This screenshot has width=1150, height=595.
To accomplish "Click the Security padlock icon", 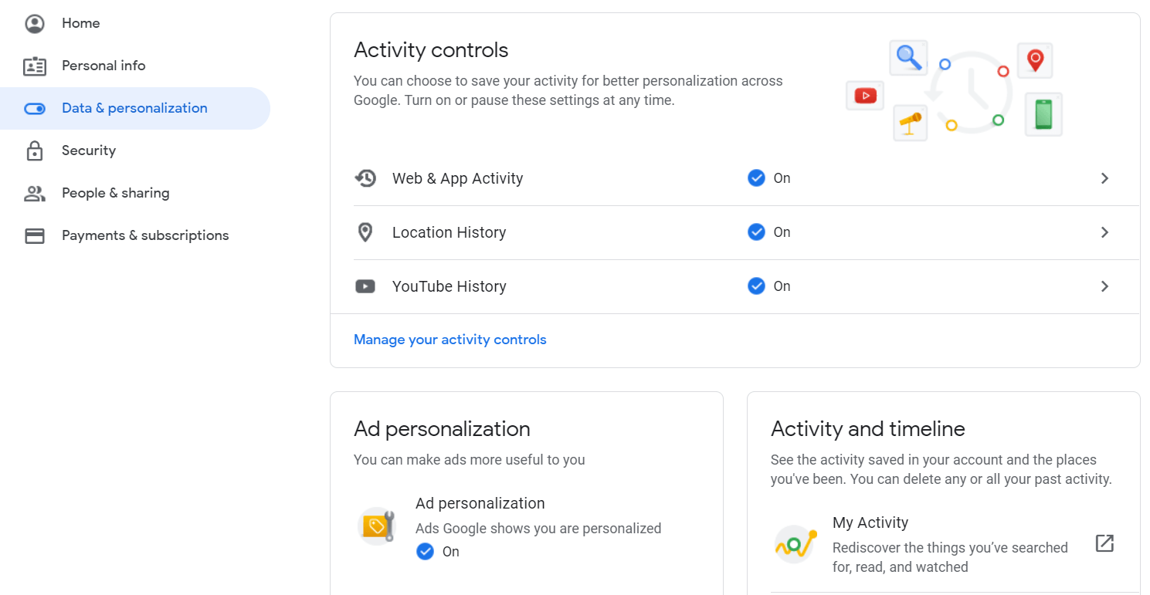I will tap(35, 150).
